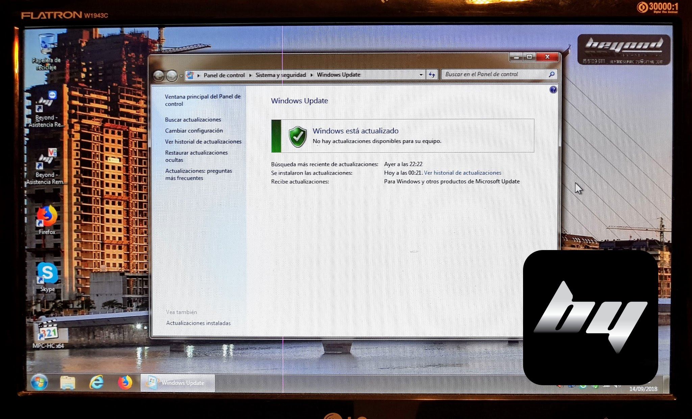Click the blue help question-mark icon

click(x=553, y=90)
